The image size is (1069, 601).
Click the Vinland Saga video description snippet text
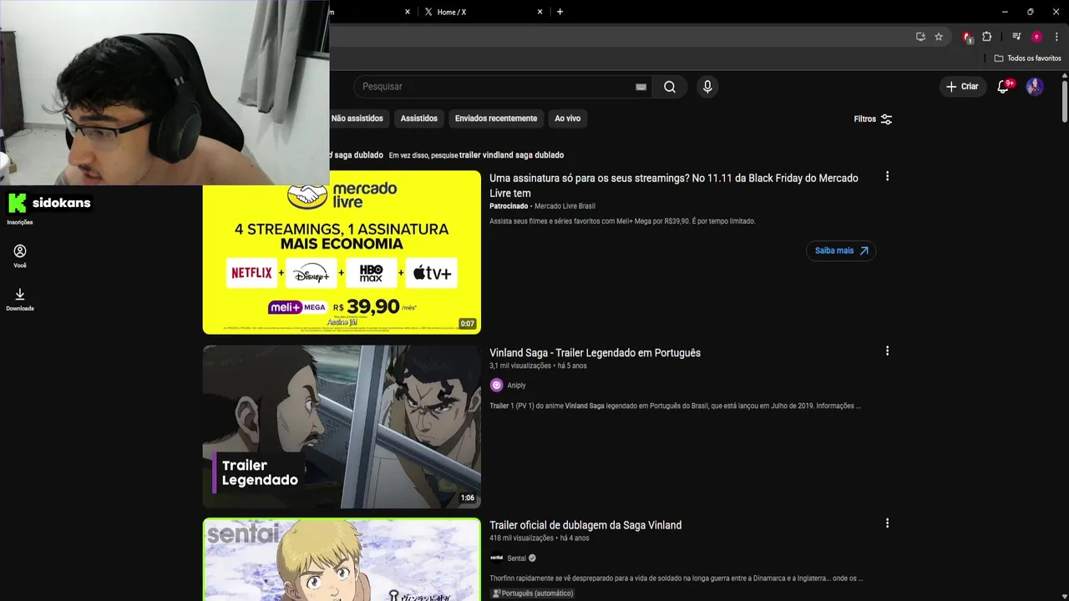(x=675, y=406)
